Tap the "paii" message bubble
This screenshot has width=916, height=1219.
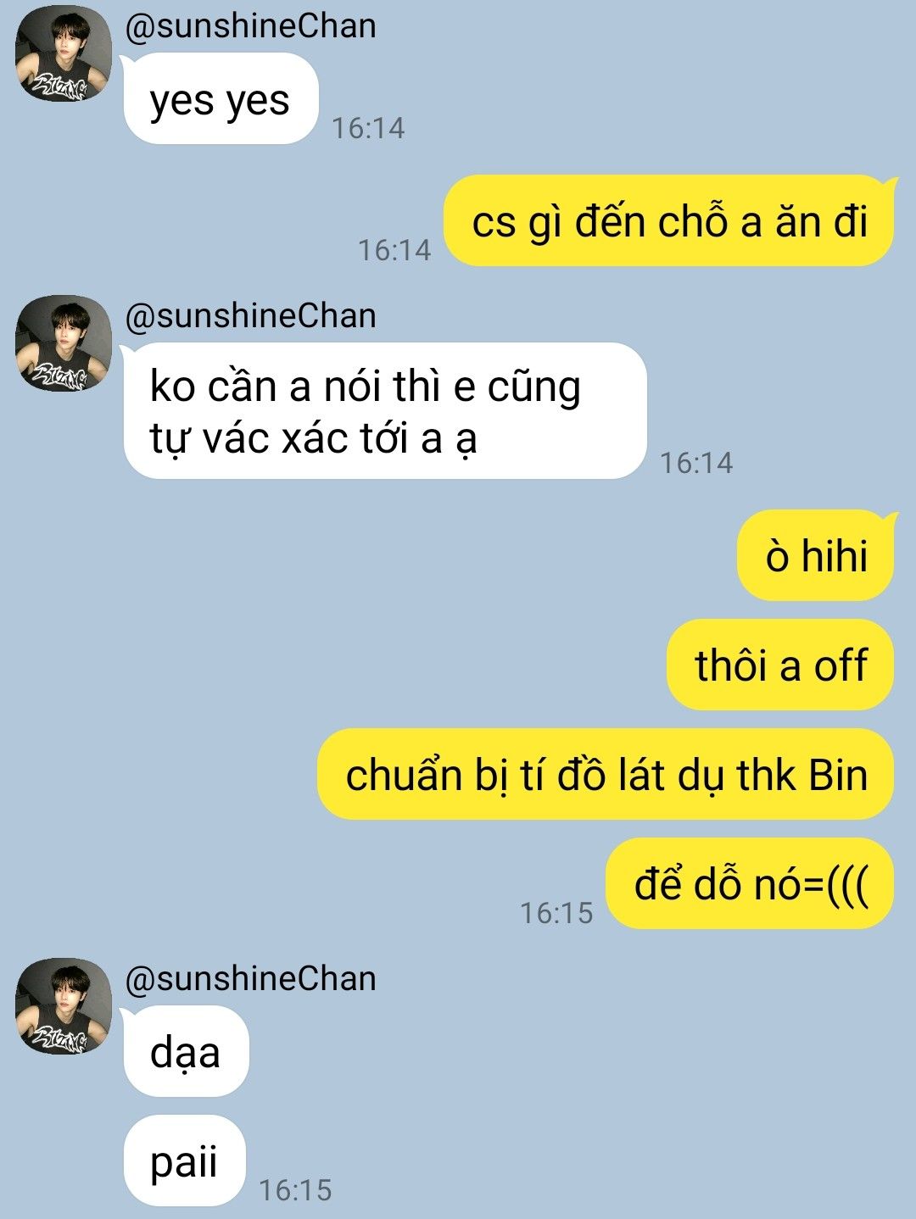(x=184, y=1161)
